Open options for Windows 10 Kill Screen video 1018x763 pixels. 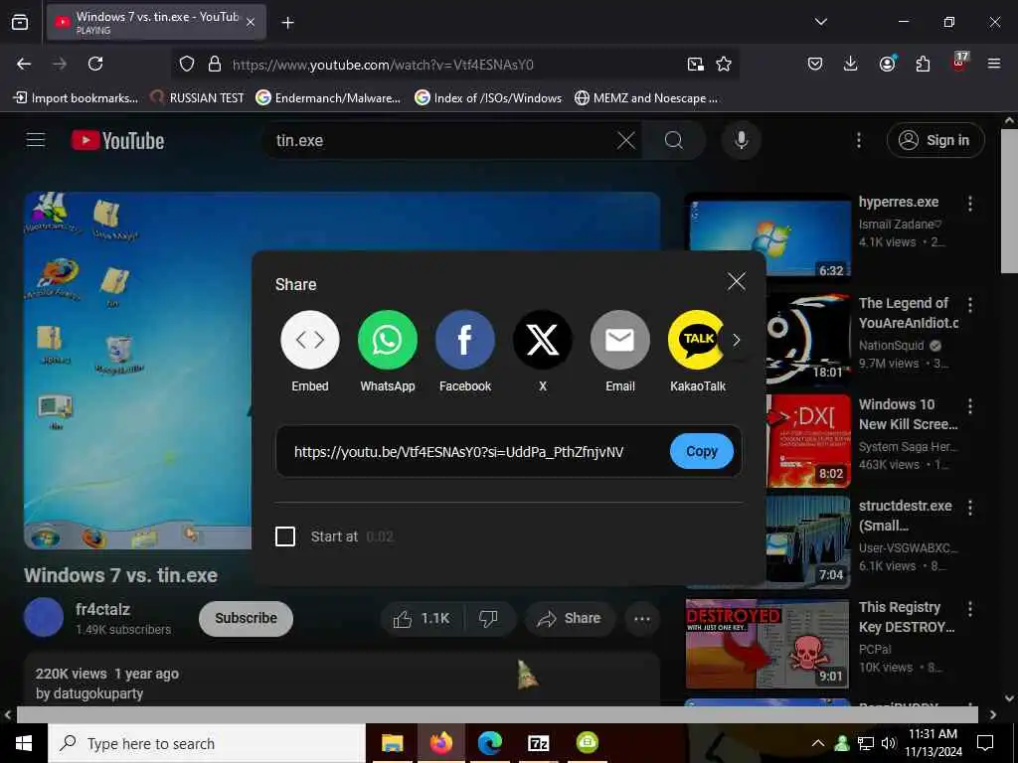970,406
